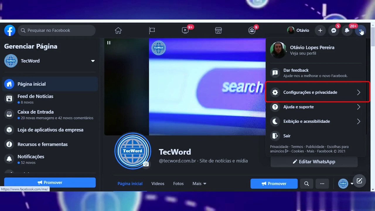Click the compose new message icon

359,181
